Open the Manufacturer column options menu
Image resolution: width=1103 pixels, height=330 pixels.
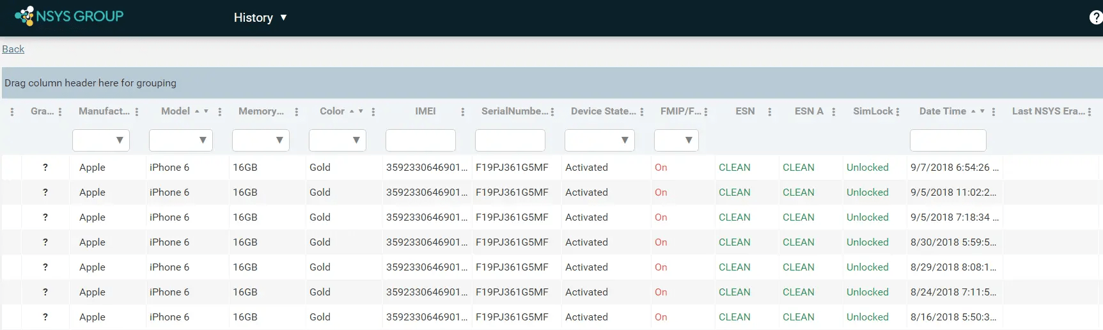(x=137, y=112)
